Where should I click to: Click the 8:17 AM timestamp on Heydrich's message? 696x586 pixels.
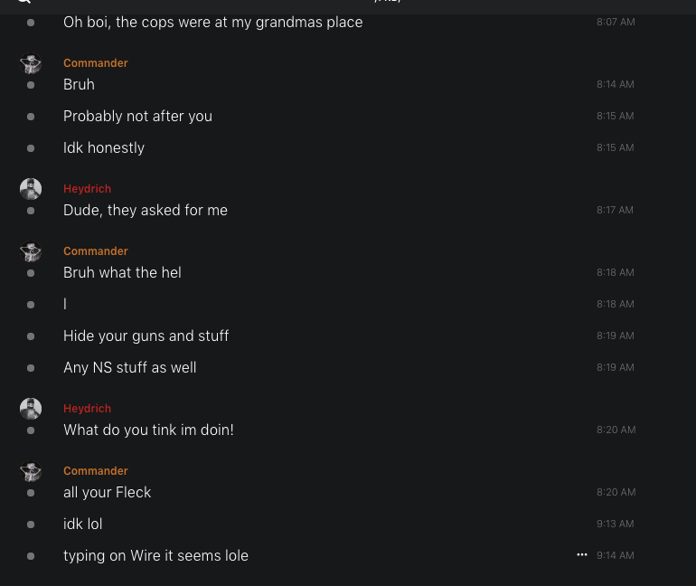616,210
